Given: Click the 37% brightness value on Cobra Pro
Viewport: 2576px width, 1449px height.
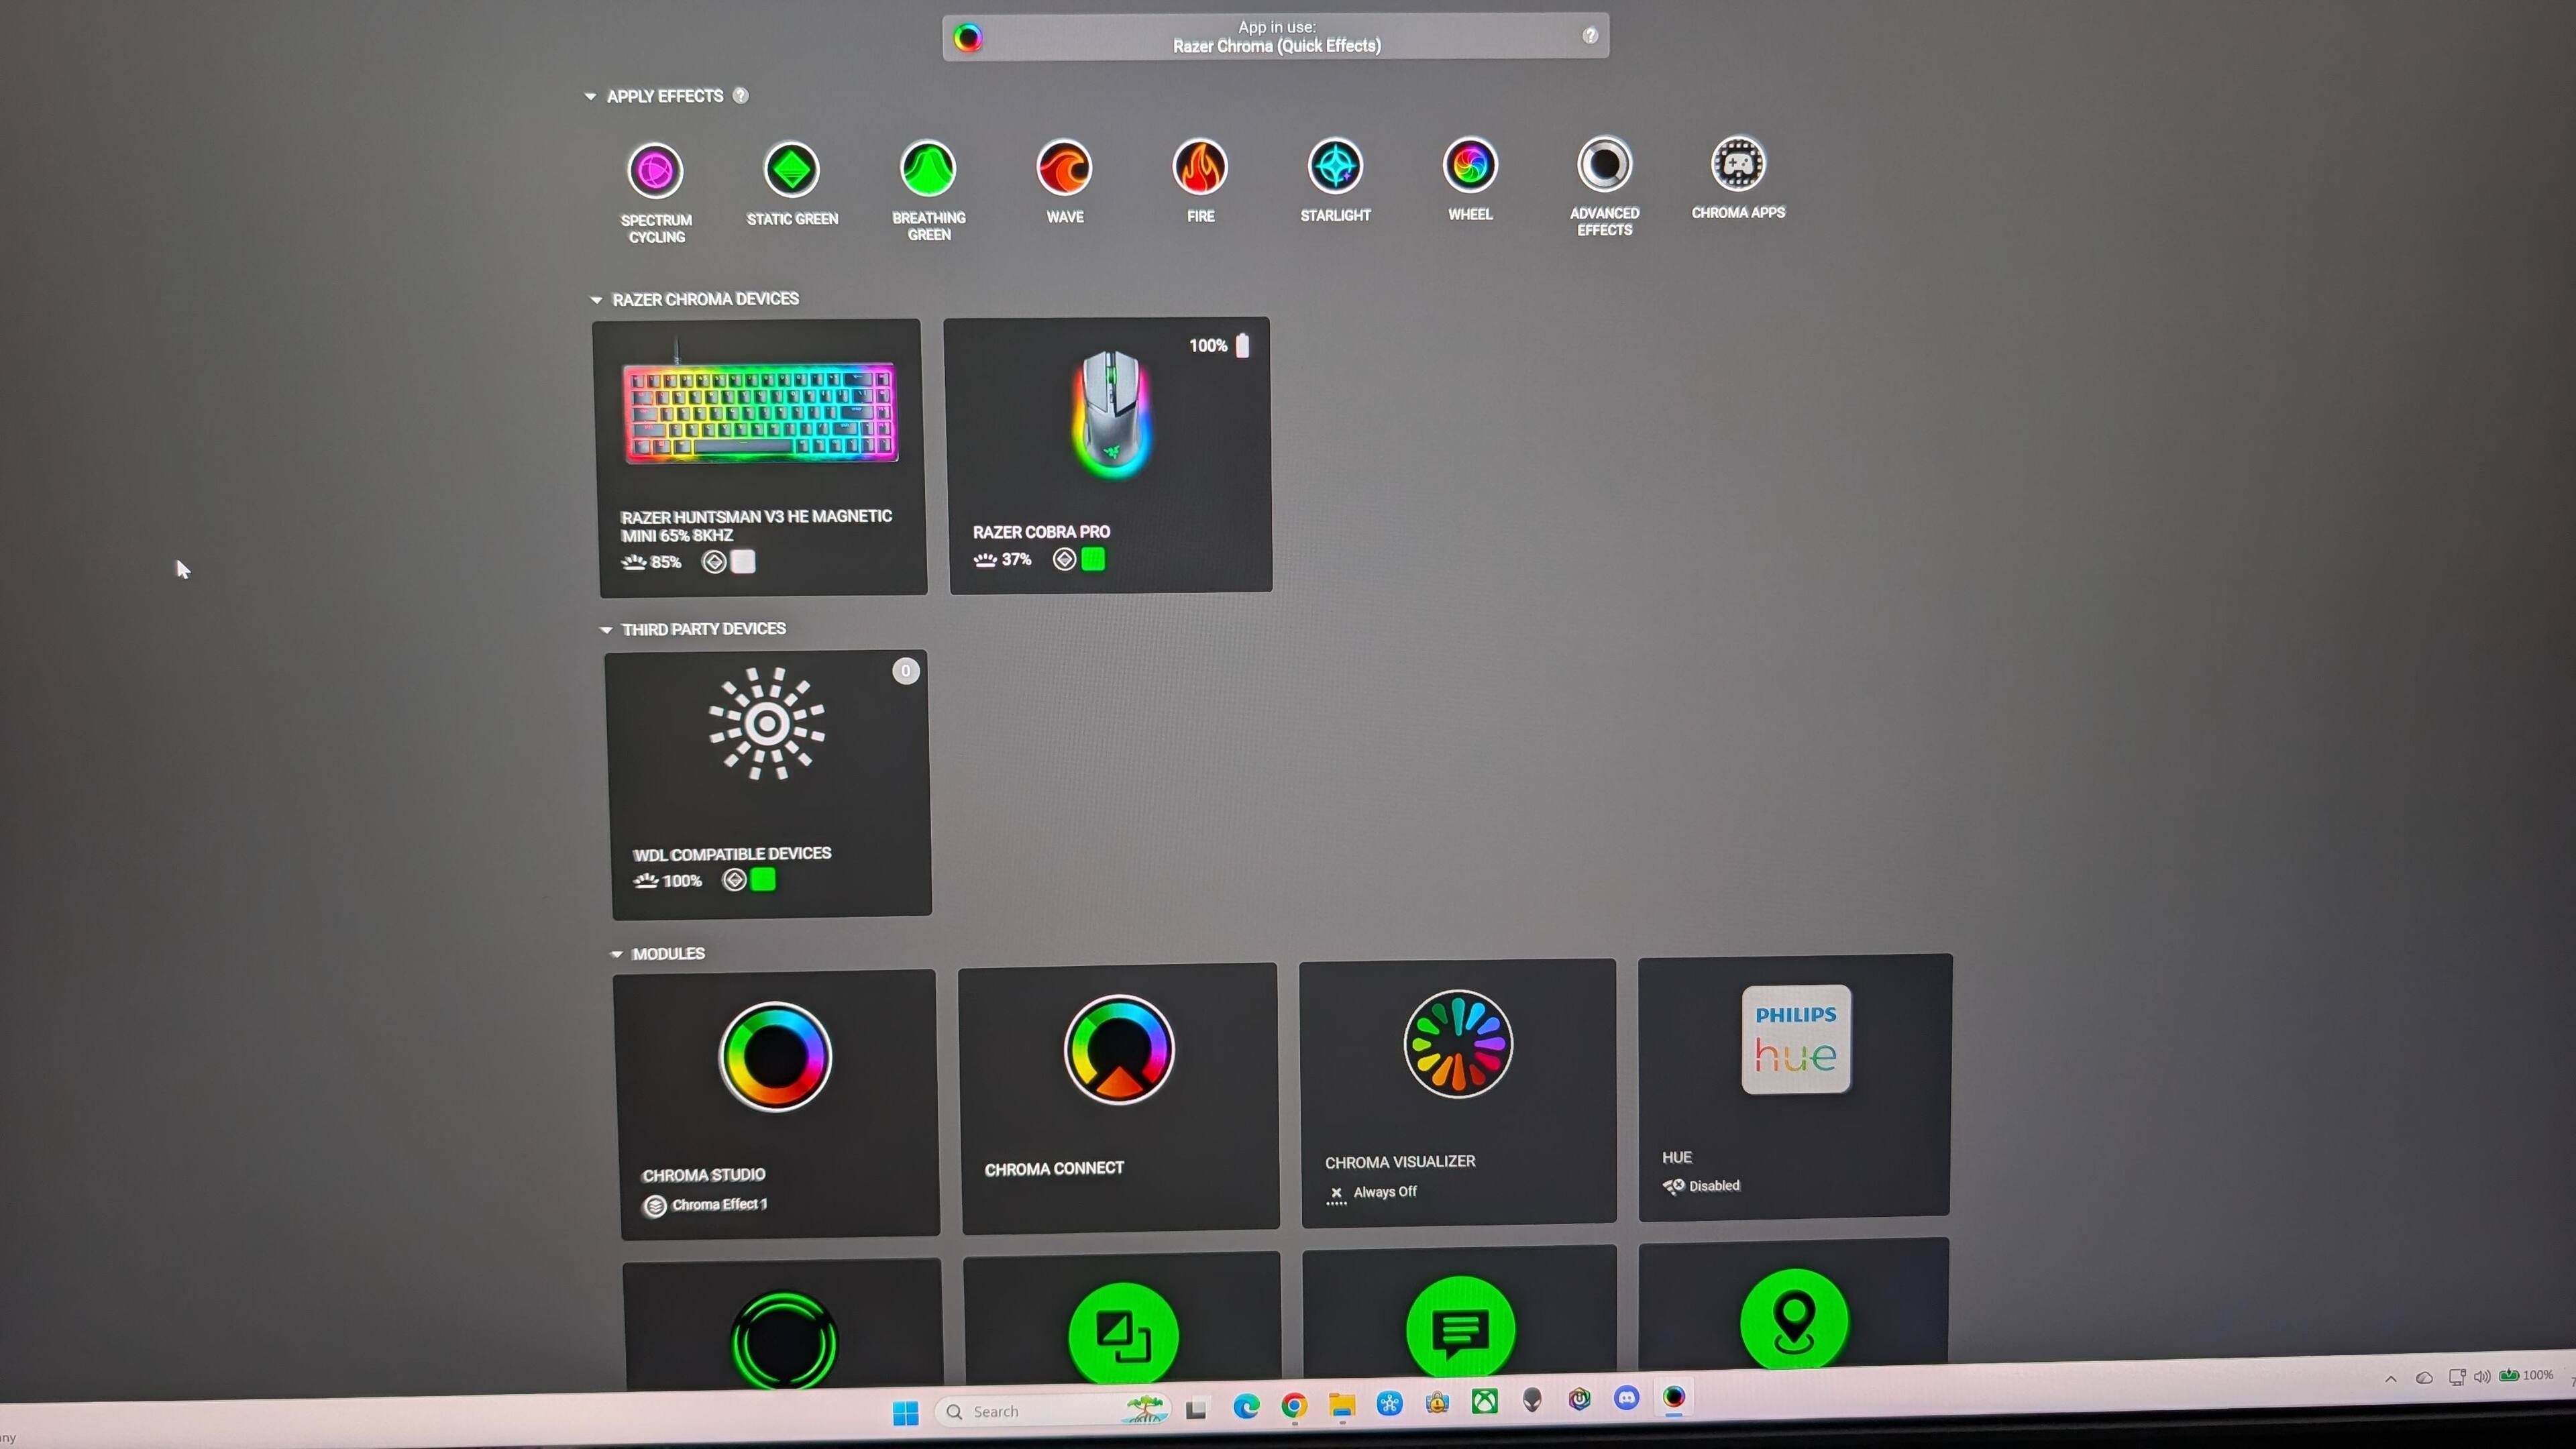Looking at the screenshot, I should click(x=1016, y=559).
